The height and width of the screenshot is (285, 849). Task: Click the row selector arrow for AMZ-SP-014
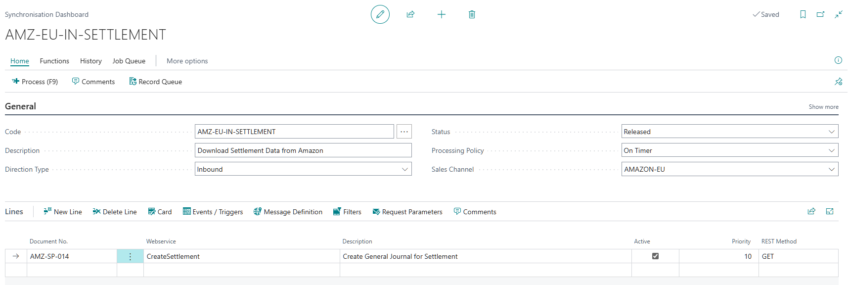click(x=16, y=256)
